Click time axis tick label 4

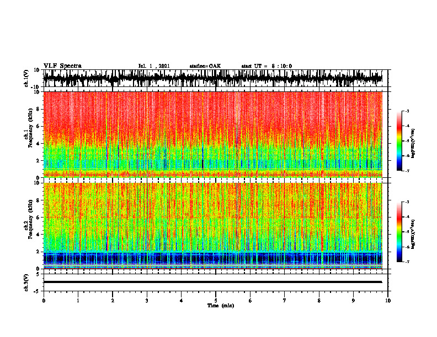[x=182, y=301]
